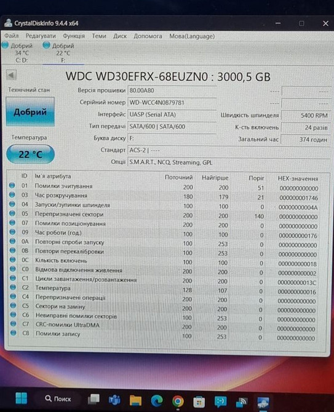This screenshot has width=334, height=412.
Task: Click the serial number field
Action: pos(172,103)
